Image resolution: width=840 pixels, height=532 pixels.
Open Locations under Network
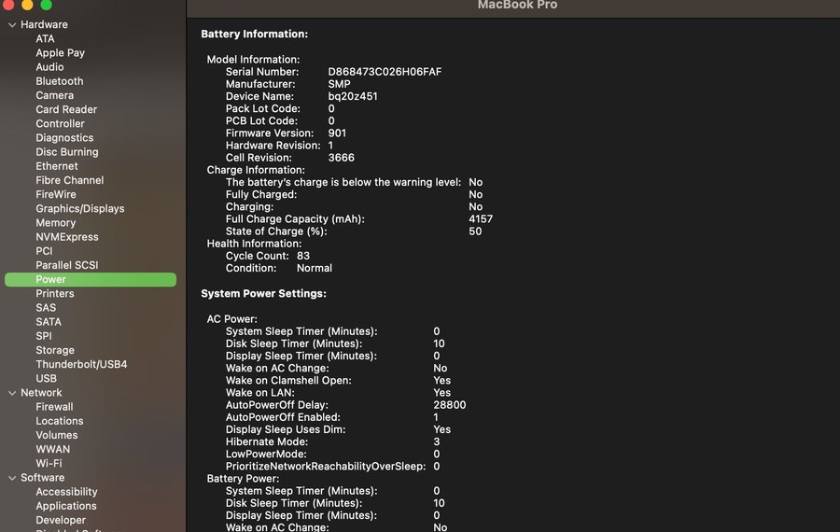(x=60, y=421)
